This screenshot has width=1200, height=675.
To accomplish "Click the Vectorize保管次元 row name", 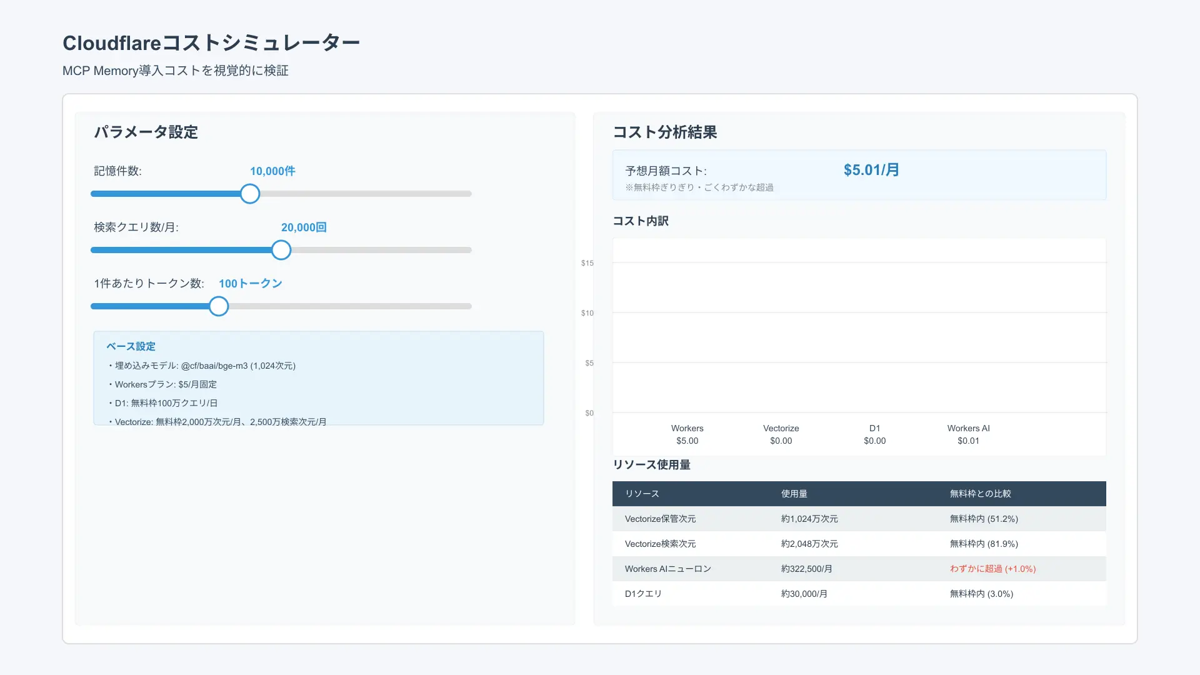I will coord(660,519).
